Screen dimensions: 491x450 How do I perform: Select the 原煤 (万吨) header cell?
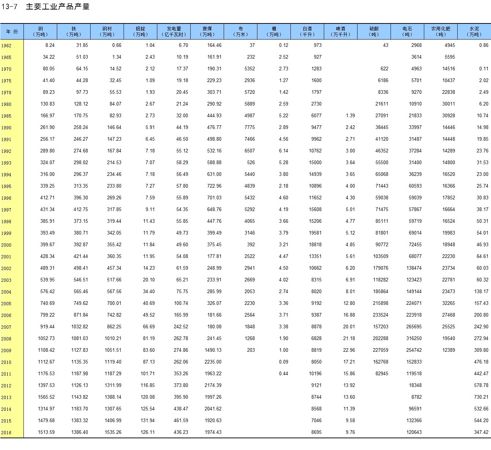(207, 32)
